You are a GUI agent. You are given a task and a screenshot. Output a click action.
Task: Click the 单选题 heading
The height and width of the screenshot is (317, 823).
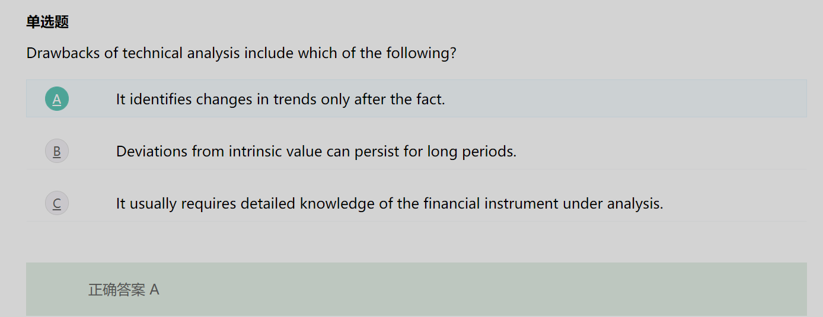tap(47, 22)
